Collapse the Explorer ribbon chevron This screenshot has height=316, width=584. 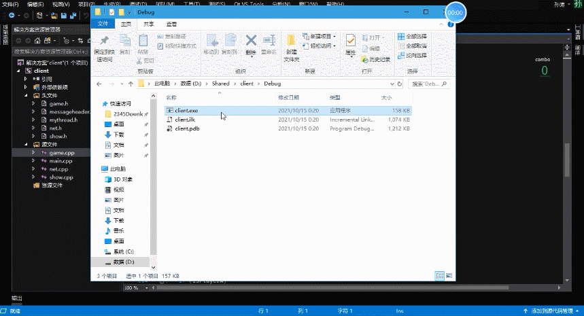441,24
